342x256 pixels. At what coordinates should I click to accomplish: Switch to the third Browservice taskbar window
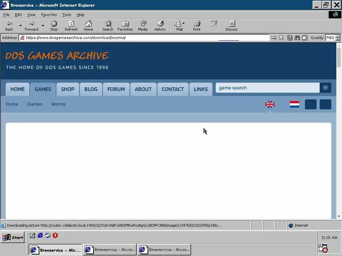coord(164,250)
